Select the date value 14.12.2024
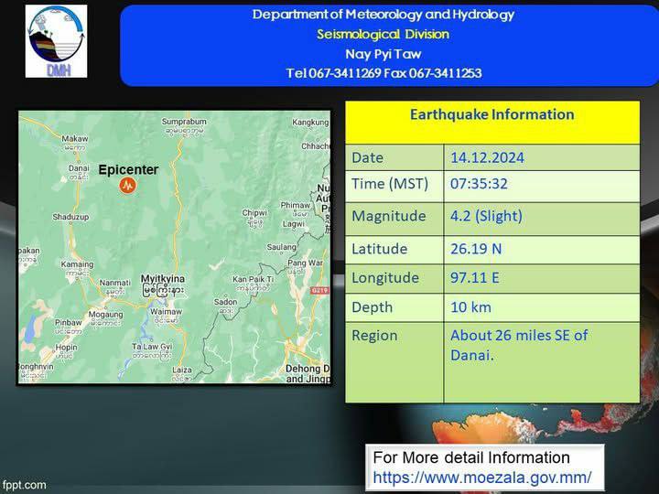This screenshot has width=659, height=494. (x=487, y=157)
